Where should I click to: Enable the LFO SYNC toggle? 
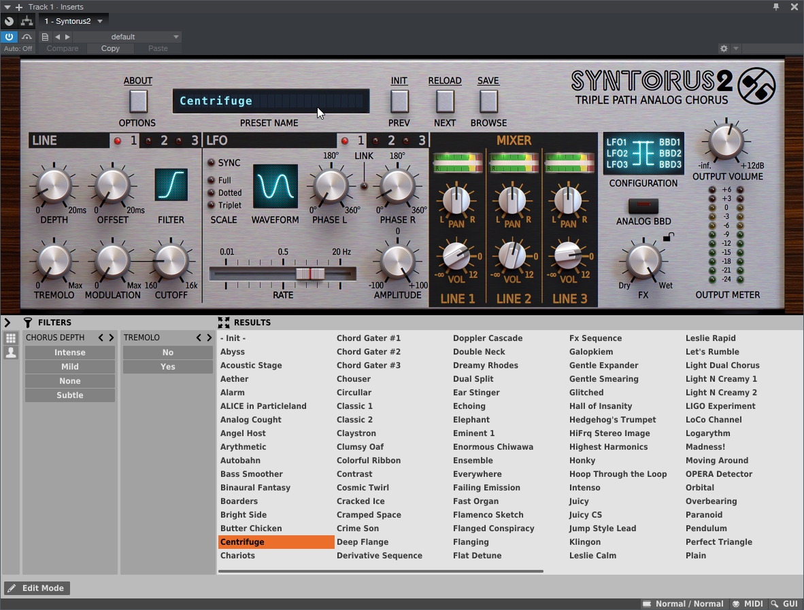pyautogui.click(x=212, y=163)
